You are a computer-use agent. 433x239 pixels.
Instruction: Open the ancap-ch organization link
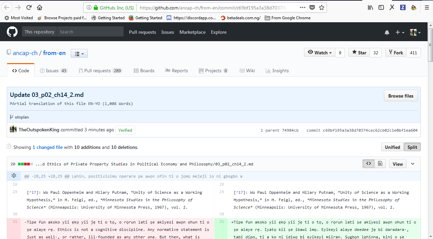click(25, 53)
